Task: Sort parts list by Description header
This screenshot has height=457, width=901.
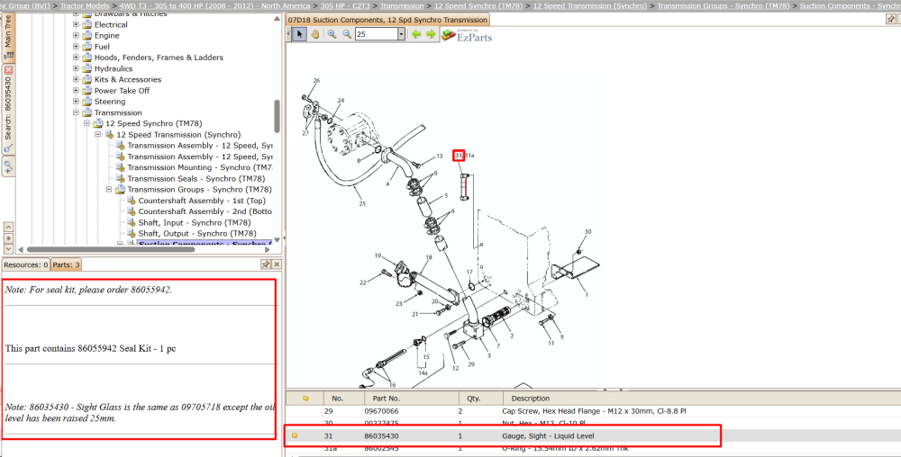Action: [702, 398]
